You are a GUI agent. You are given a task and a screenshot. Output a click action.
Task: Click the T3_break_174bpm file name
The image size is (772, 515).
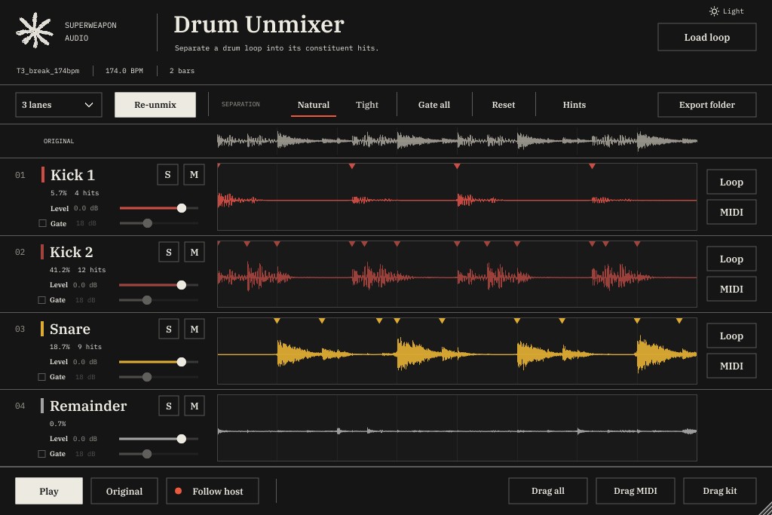tap(47, 71)
